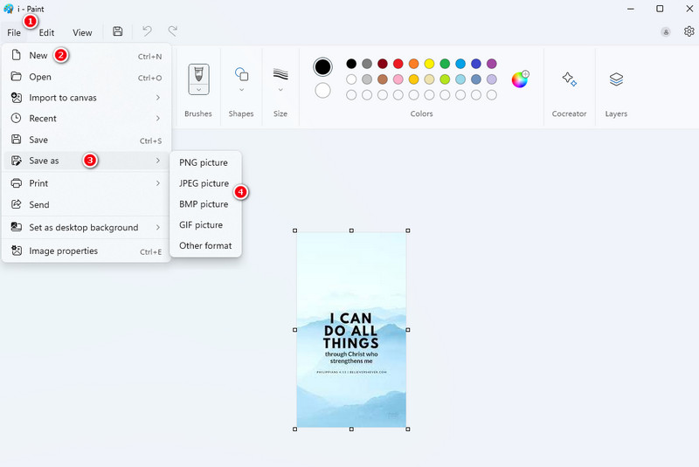The height and width of the screenshot is (467, 699).
Task: Click the inspirational quote image on canvas
Action: (x=351, y=330)
